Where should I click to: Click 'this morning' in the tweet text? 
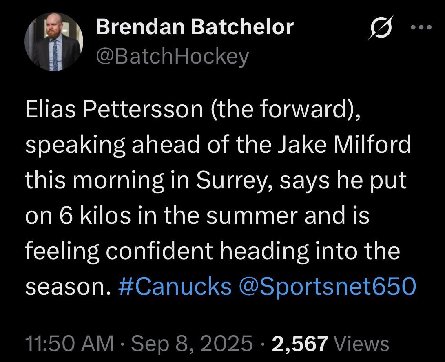[95, 181]
